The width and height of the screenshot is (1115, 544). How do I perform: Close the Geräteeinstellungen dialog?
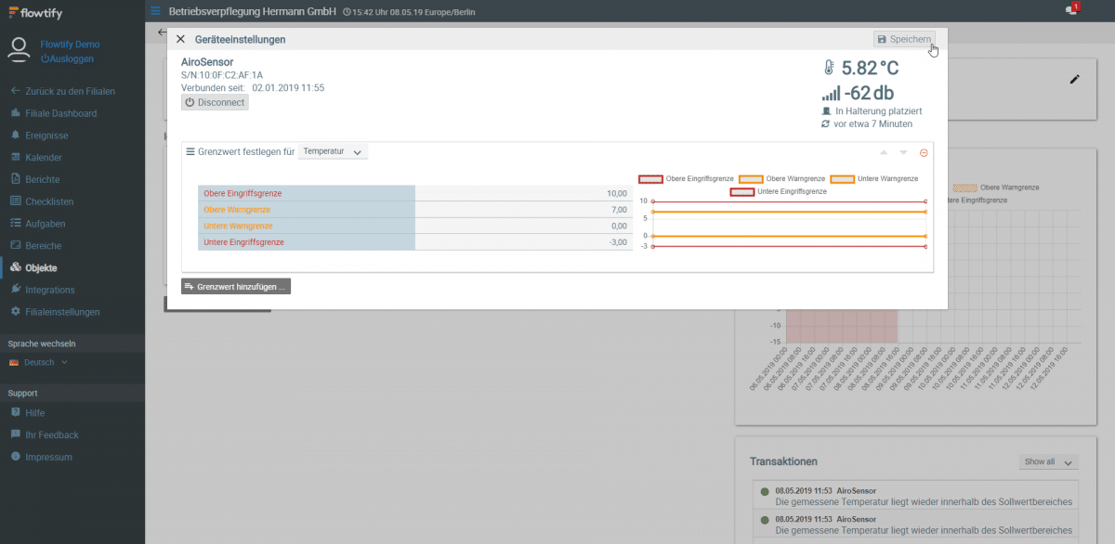181,40
